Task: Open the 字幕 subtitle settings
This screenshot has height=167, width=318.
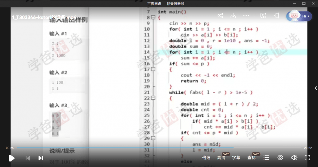Action: point(236,158)
